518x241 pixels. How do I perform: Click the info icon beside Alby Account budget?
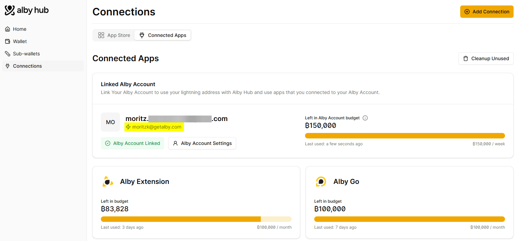(x=365, y=118)
